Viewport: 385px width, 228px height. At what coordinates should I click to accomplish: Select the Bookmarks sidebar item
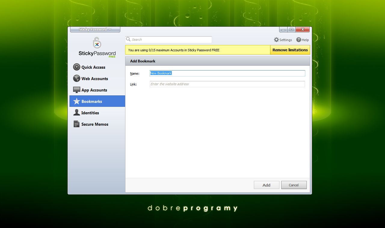(x=97, y=101)
